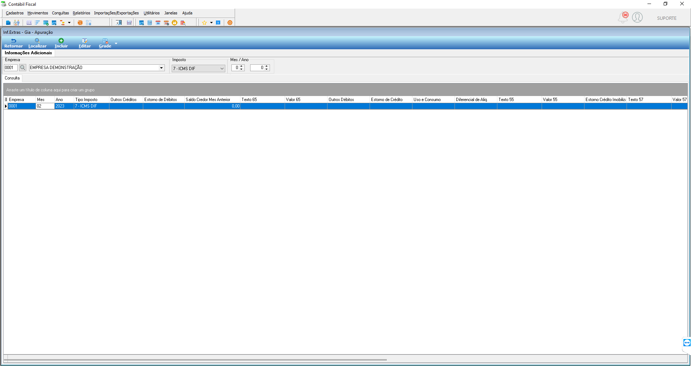Open the Imposto 7 - ICMS DIF dropdown

[x=198, y=68]
